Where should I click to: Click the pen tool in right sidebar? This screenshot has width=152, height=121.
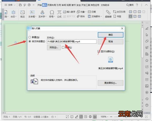pyautogui.click(x=147, y=28)
